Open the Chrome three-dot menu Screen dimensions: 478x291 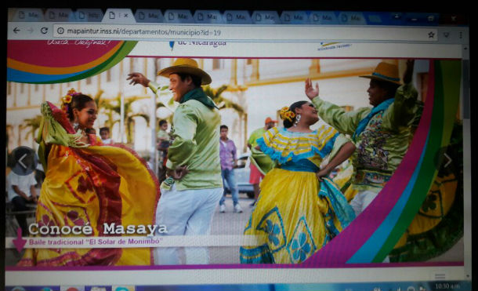tap(461, 35)
